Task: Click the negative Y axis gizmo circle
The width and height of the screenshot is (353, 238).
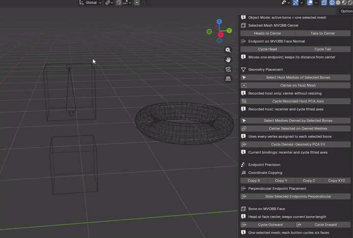Action: pyautogui.click(x=209, y=32)
